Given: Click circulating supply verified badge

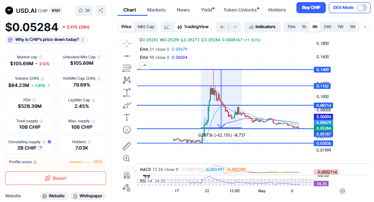Looking at the screenshot, I should pyautogui.click(x=49, y=142).
